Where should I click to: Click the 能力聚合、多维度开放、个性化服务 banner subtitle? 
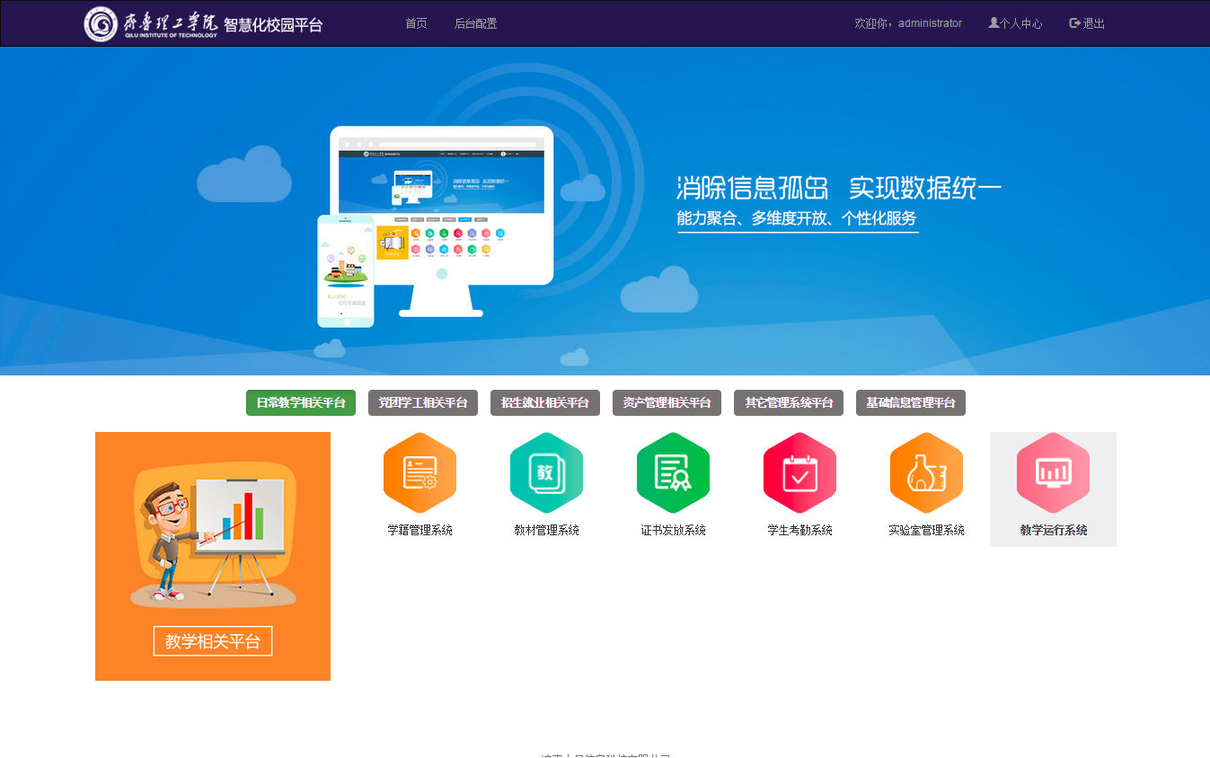pyautogui.click(x=797, y=218)
